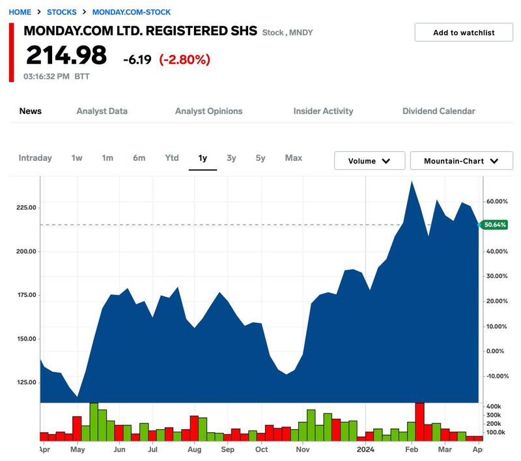Show the 5y chart range
Image resolution: width=521 pixels, height=461 pixels.
click(260, 158)
